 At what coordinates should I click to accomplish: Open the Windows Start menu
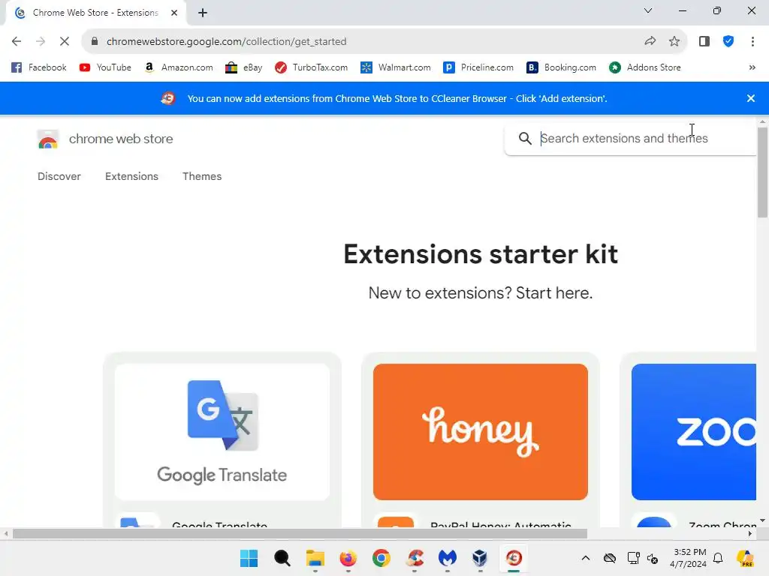(249, 558)
